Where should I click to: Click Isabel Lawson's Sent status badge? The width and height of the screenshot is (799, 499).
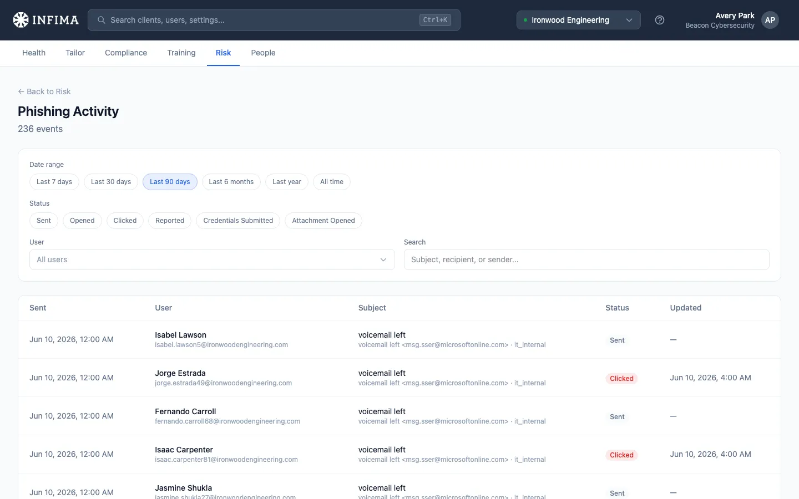tap(617, 340)
